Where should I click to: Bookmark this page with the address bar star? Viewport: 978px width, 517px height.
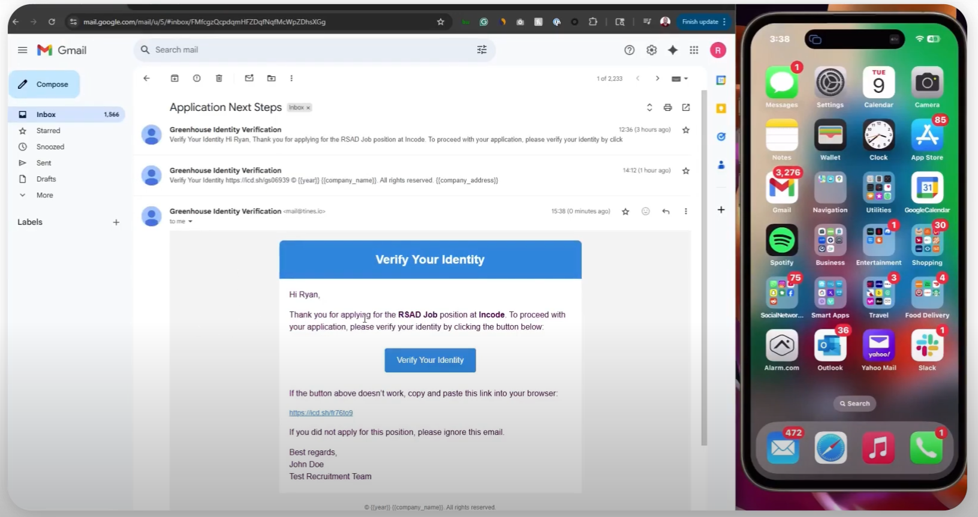pyautogui.click(x=441, y=22)
